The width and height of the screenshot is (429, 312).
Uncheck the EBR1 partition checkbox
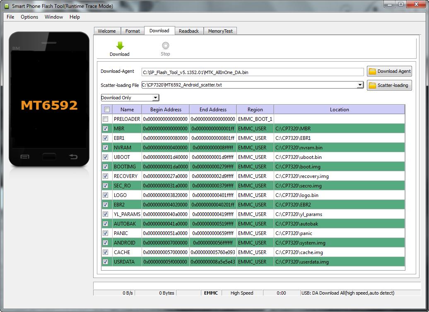point(105,138)
